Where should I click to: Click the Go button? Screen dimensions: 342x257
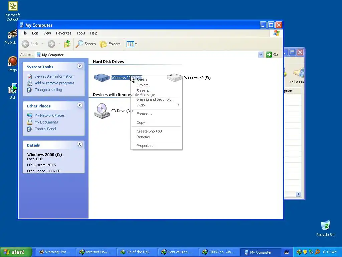pos(272,55)
